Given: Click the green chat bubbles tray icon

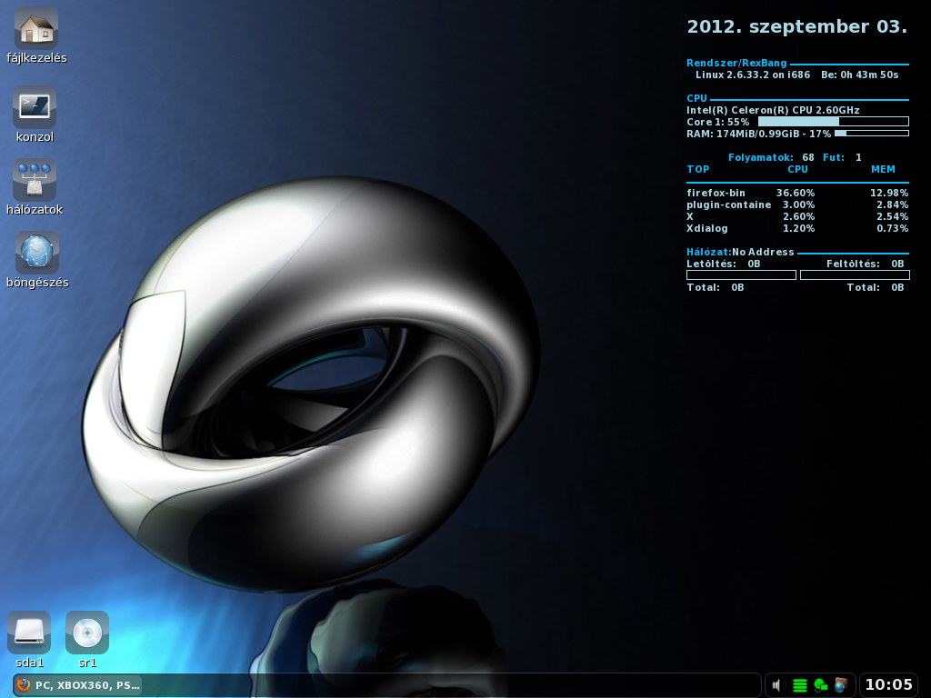Looking at the screenshot, I should click(x=821, y=685).
